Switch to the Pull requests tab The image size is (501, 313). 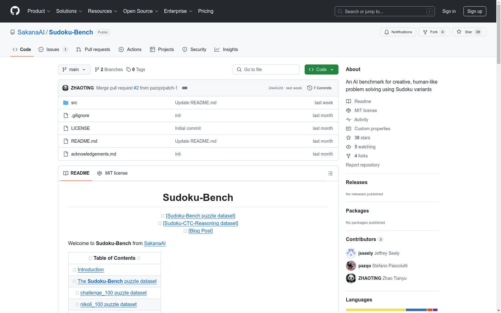(x=93, y=49)
